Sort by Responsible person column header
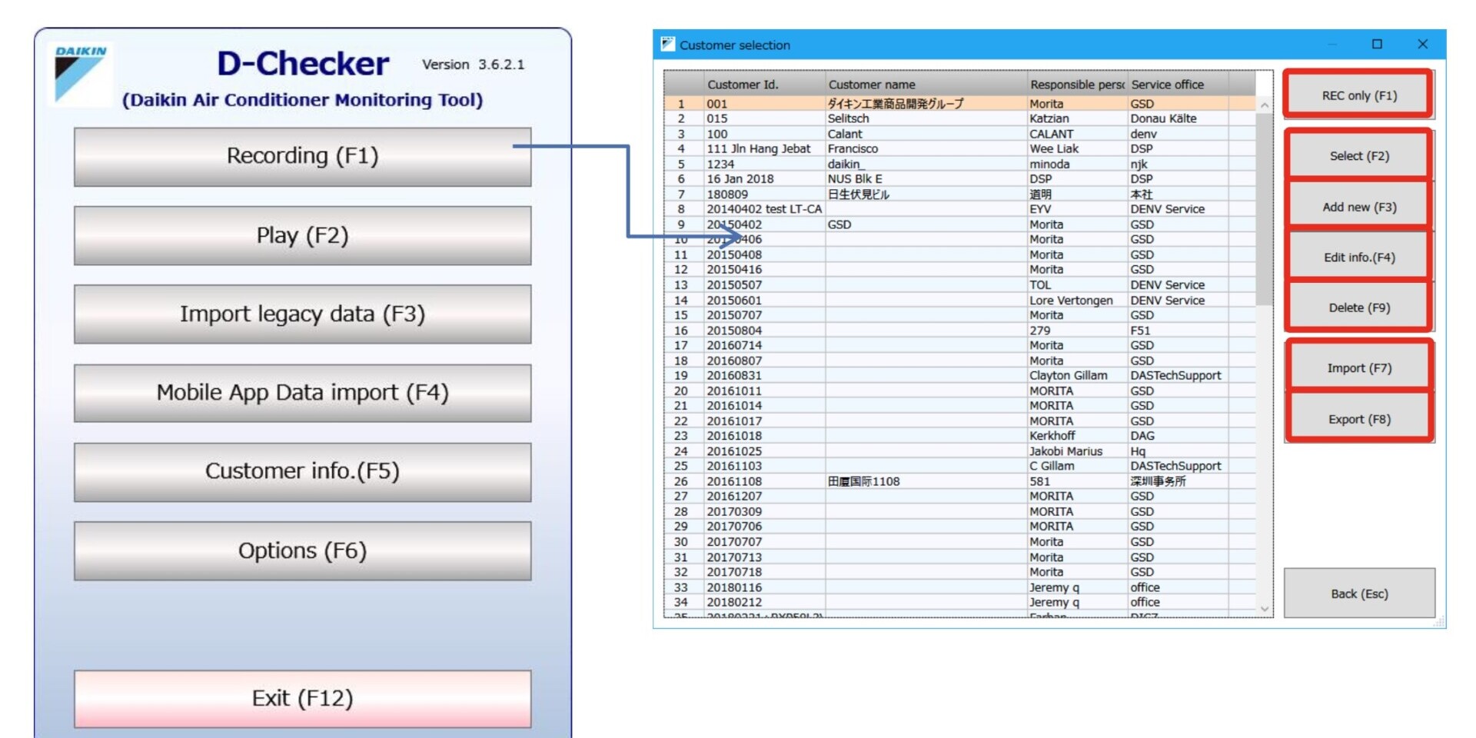The image size is (1476, 738). (1076, 84)
